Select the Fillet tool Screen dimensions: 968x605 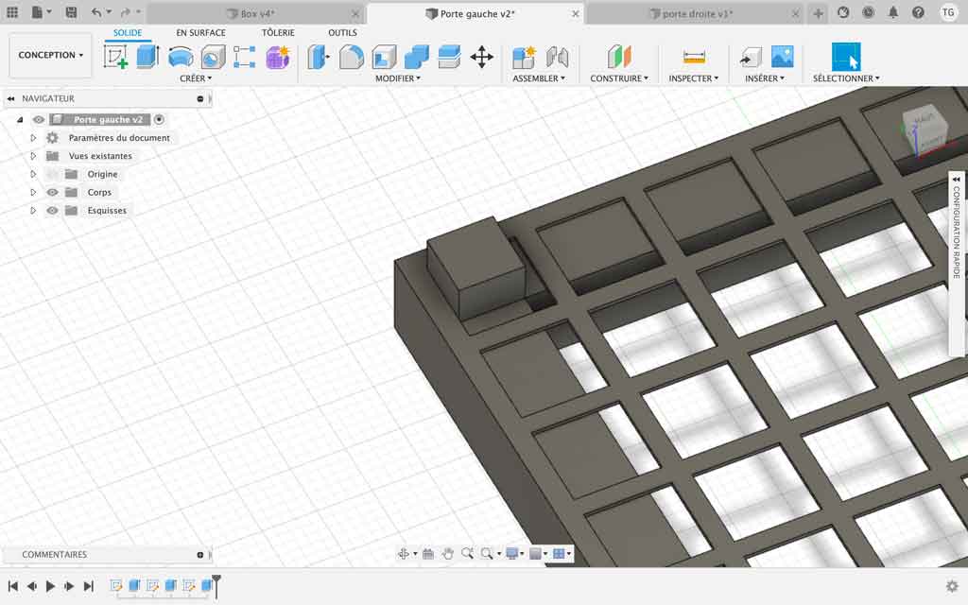(352, 58)
